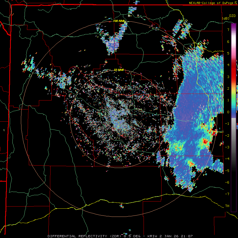Click the 50 NMI range ring label
The height and width of the screenshot is (238, 238).
(119, 70)
